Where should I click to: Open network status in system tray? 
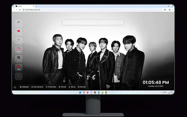click(x=164, y=92)
